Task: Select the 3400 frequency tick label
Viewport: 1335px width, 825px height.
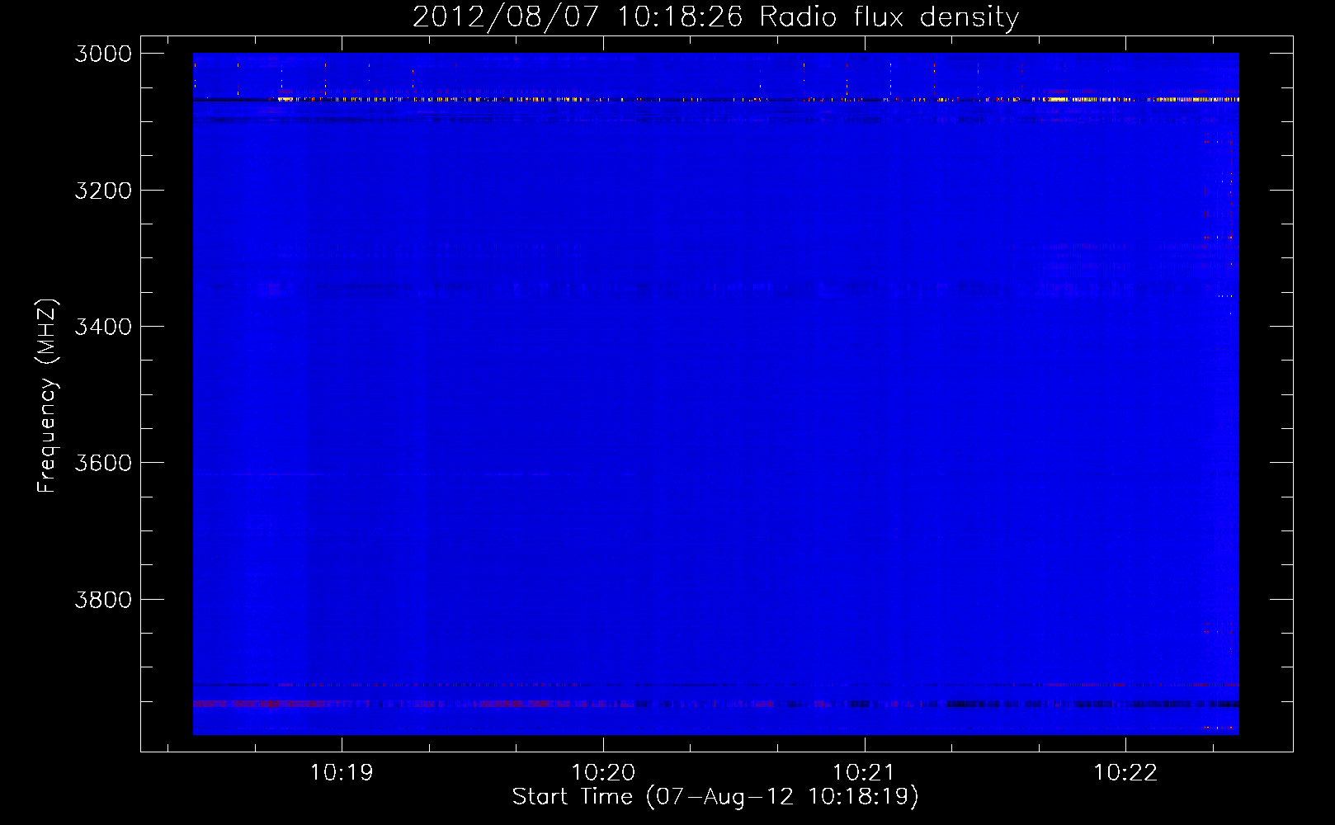Action: (x=103, y=327)
